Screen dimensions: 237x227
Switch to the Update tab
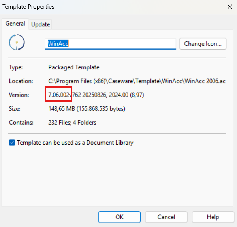(40, 24)
